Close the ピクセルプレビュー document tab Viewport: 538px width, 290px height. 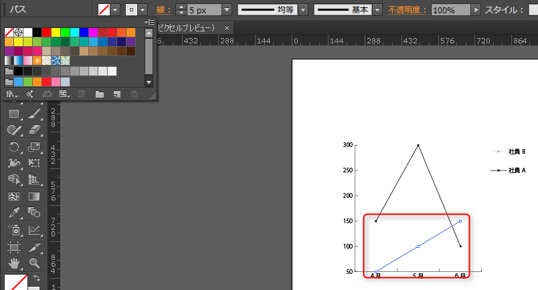(x=227, y=28)
